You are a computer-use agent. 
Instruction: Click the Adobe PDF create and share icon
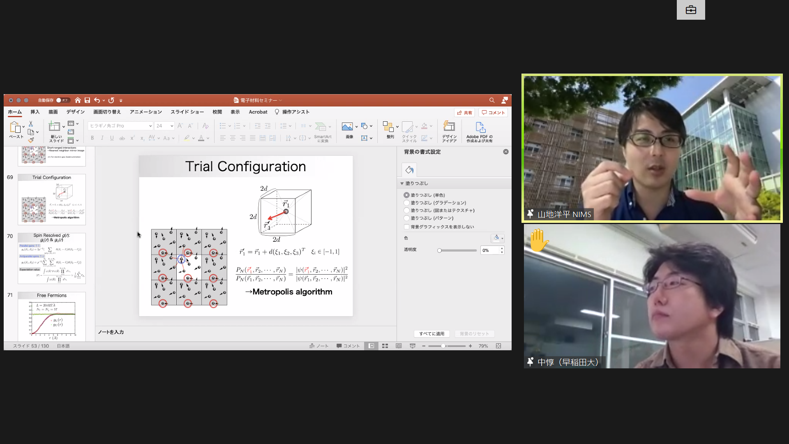(480, 127)
